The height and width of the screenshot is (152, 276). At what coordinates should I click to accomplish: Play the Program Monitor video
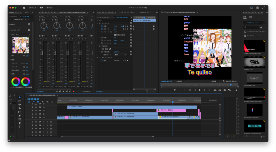(200, 90)
